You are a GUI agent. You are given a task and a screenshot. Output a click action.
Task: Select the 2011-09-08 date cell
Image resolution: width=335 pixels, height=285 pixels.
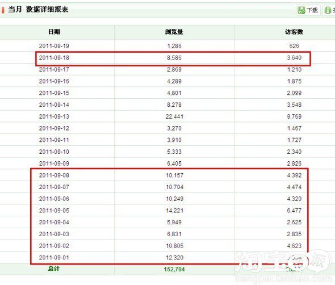(54, 175)
